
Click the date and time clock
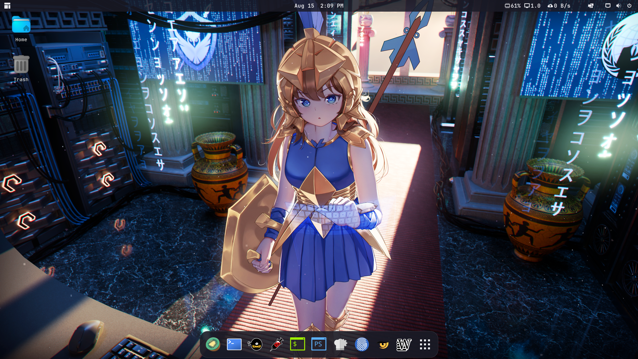coord(319,6)
